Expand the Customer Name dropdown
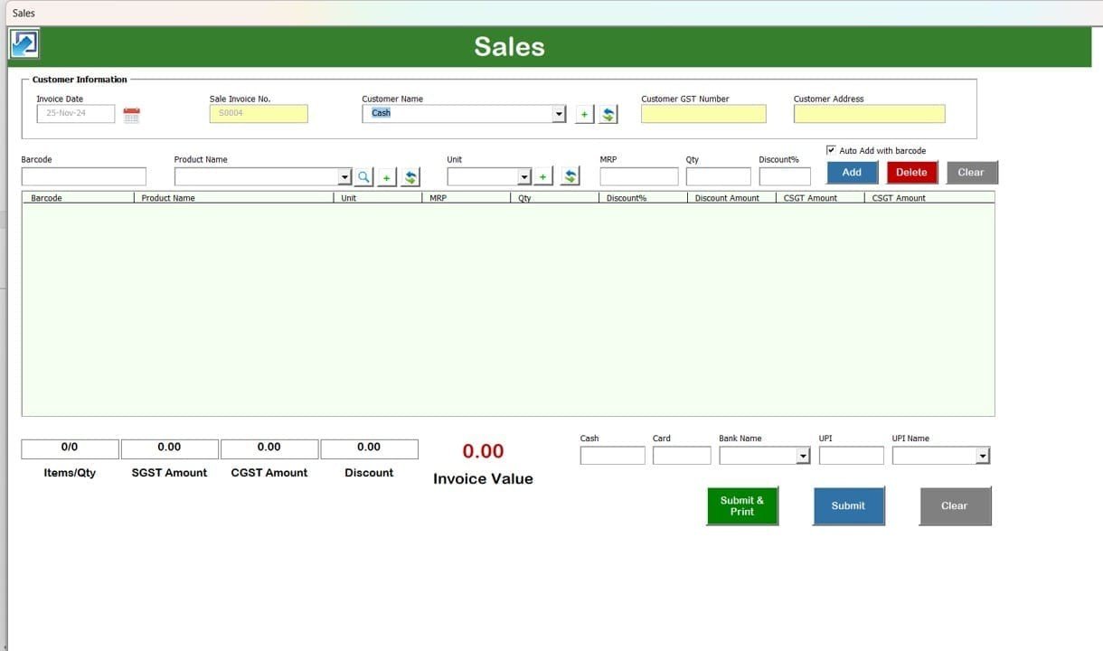This screenshot has height=651, width=1103. [559, 114]
